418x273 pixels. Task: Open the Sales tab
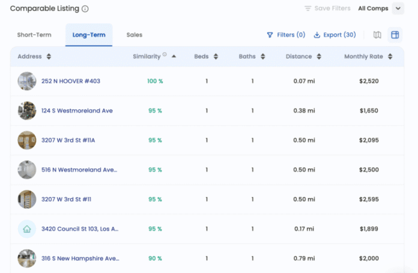134,35
